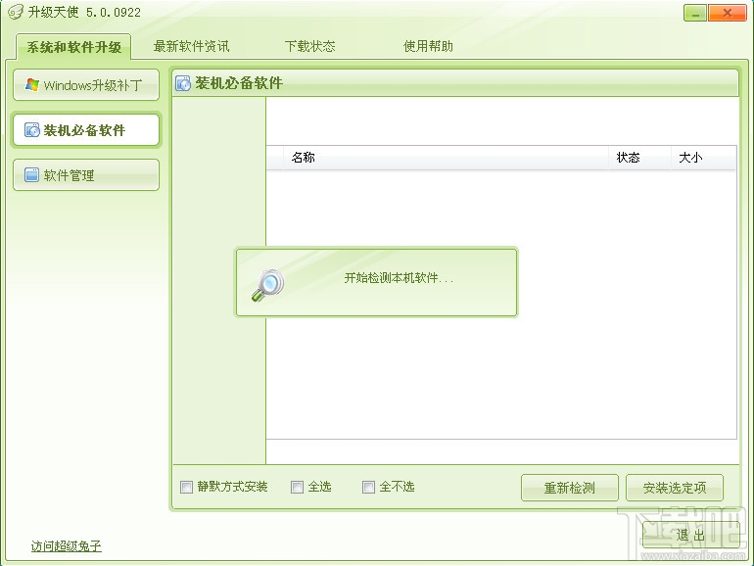Open 软件管理 in the sidebar

[86, 175]
